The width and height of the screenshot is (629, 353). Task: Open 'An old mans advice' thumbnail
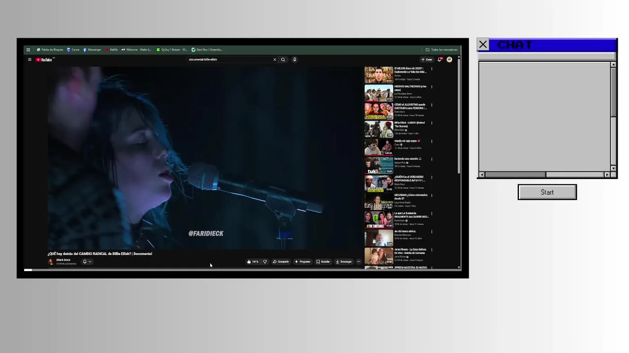[x=378, y=238]
